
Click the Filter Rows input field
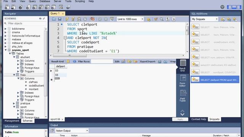point(102,62)
